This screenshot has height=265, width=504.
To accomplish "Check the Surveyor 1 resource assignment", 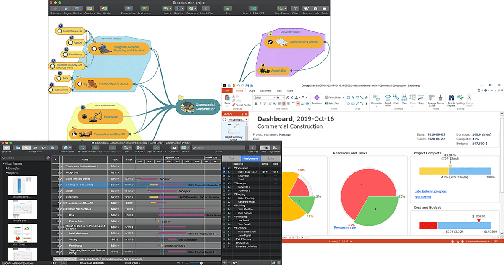I will pyautogui.click(x=224, y=187).
